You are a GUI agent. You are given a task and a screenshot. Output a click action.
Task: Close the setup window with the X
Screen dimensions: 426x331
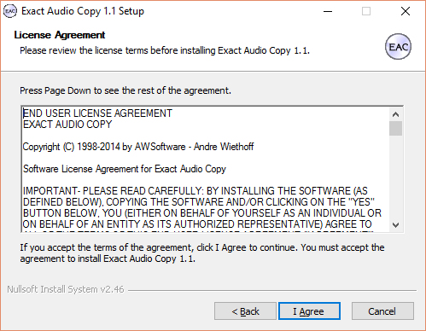pos(406,12)
